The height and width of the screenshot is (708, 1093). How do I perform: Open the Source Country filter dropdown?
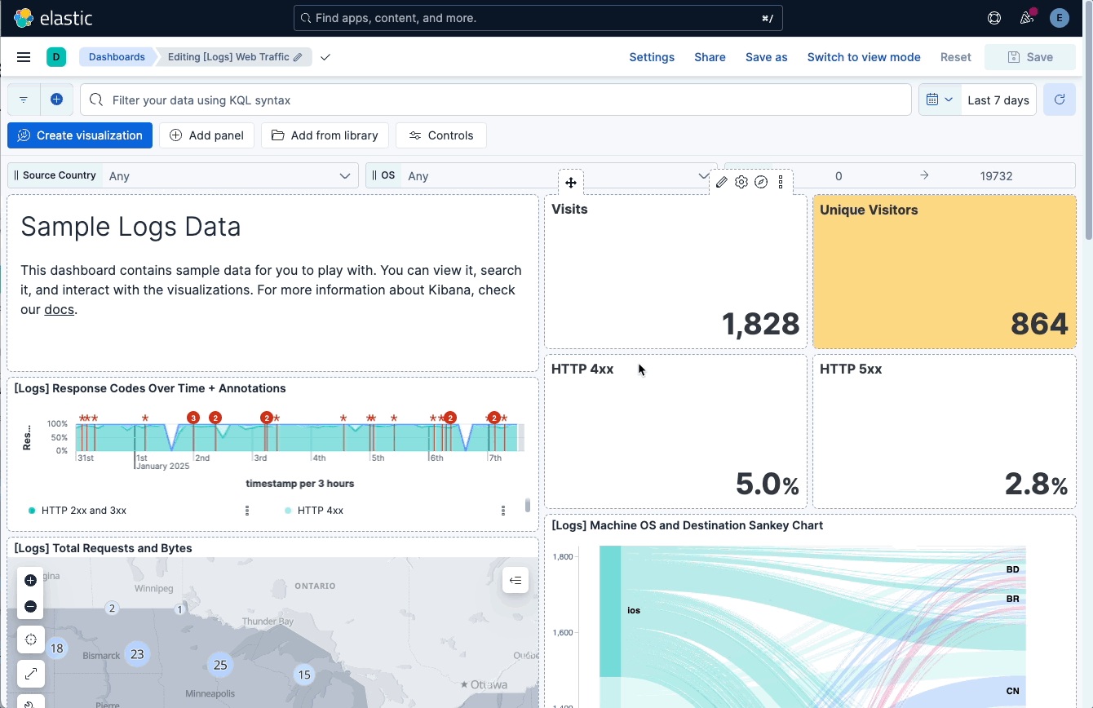click(344, 175)
